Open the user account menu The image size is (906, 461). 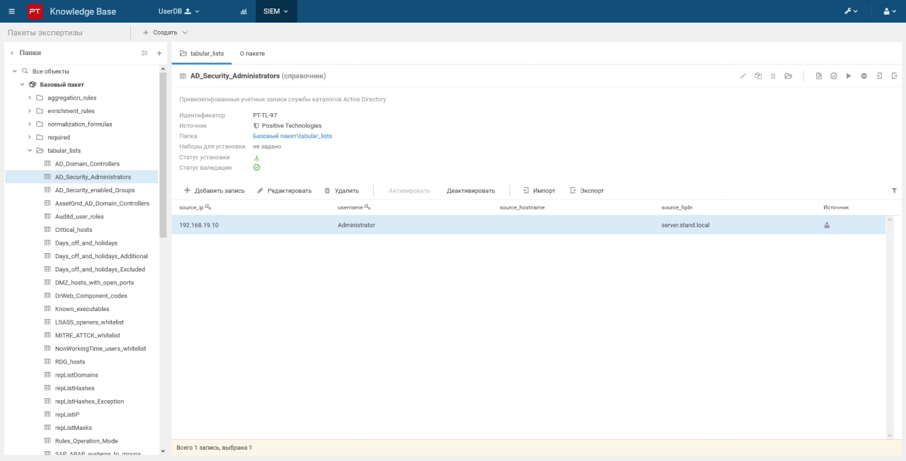(x=890, y=11)
